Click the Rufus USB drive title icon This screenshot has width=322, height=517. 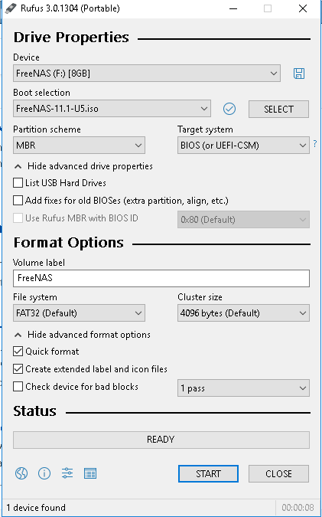[11, 8]
